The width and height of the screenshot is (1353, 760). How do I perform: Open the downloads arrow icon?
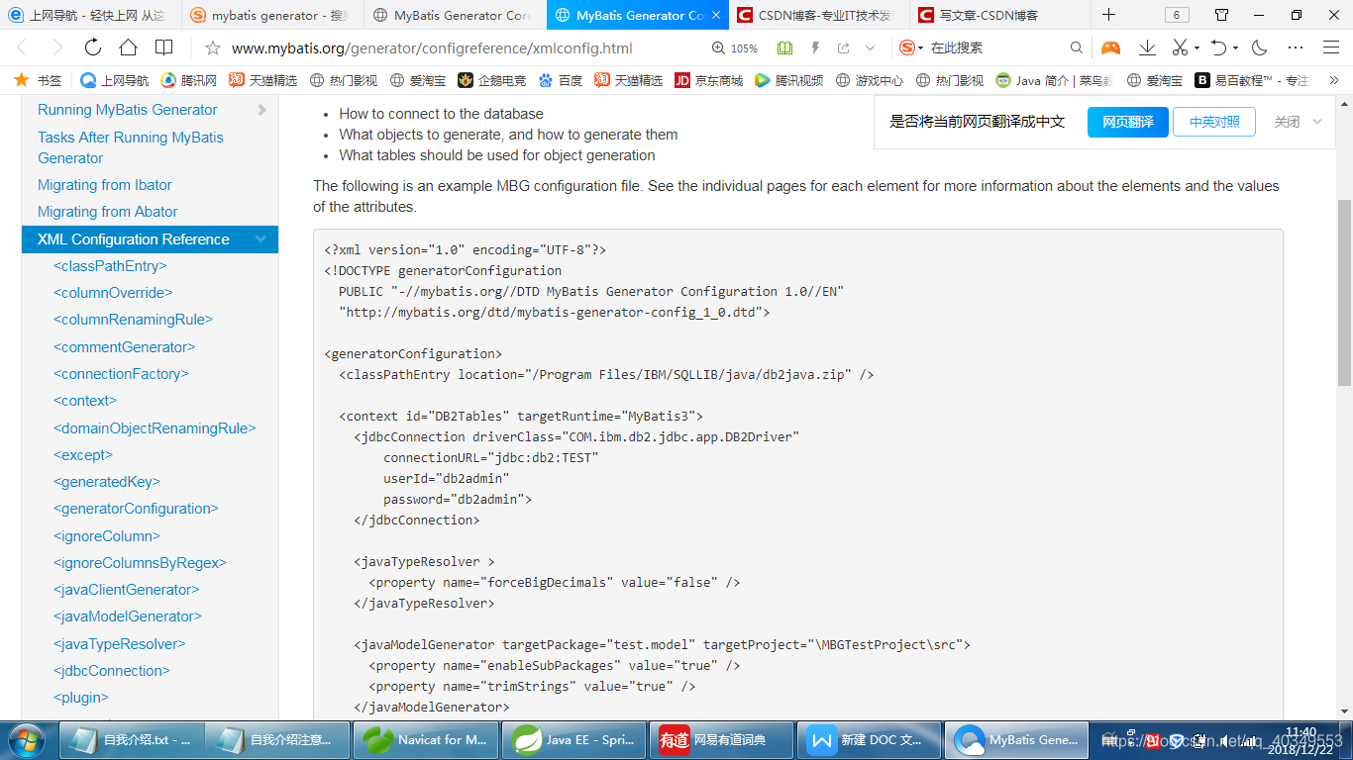click(1147, 47)
